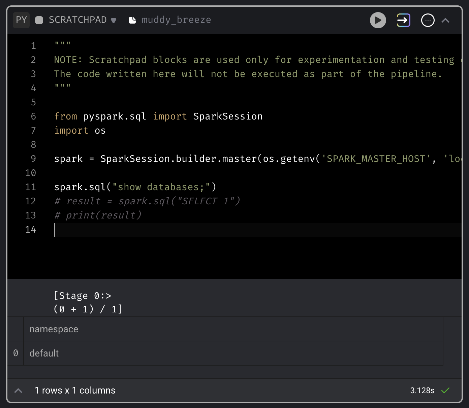Run the scratchpad block with play button
The image size is (469, 408).
(378, 20)
